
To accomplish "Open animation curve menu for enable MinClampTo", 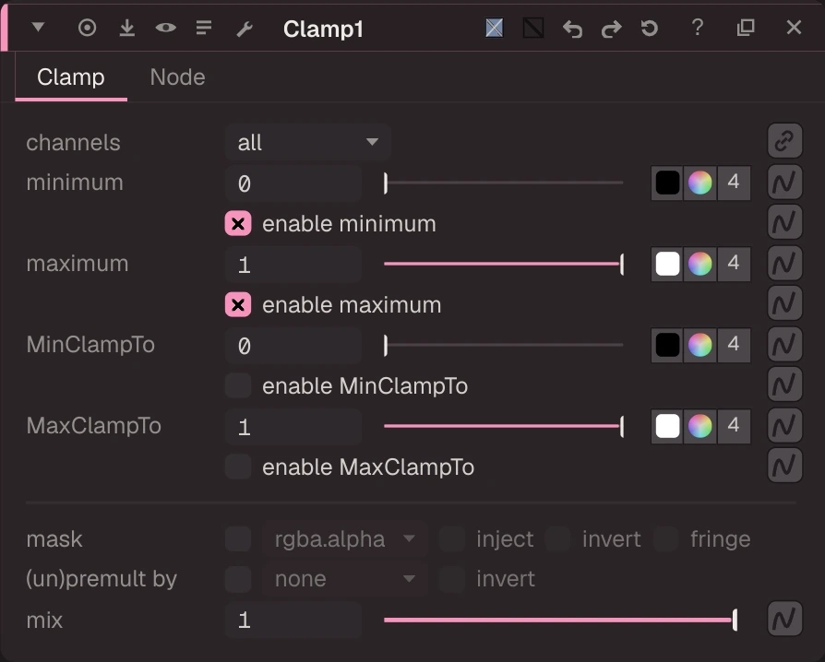I will click(x=784, y=384).
